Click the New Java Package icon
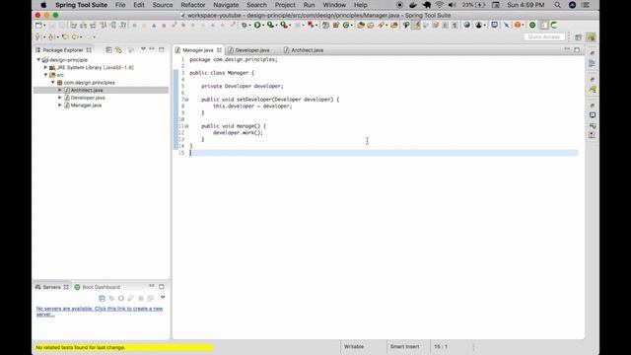The width and height of the screenshot is (631, 355). pyautogui.click(x=335, y=25)
